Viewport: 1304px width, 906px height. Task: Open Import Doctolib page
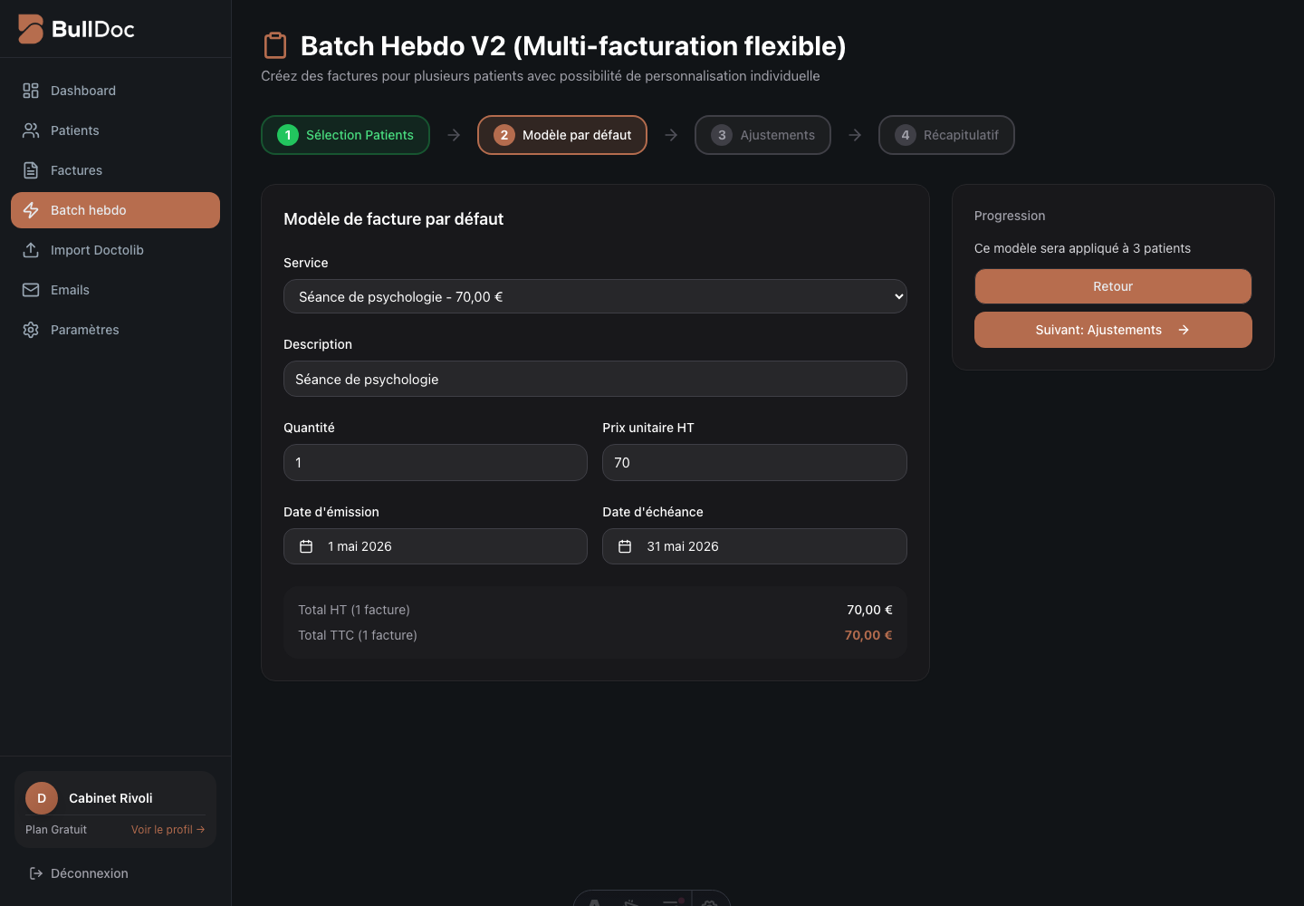(115, 250)
